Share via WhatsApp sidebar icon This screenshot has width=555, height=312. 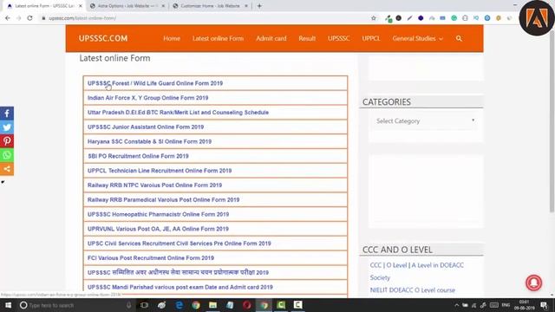tap(7, 155)
